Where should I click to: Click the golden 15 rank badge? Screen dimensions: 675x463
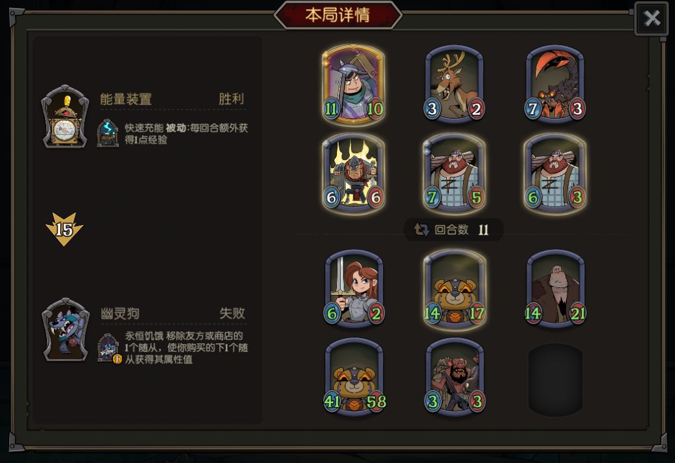click(64, 229)
